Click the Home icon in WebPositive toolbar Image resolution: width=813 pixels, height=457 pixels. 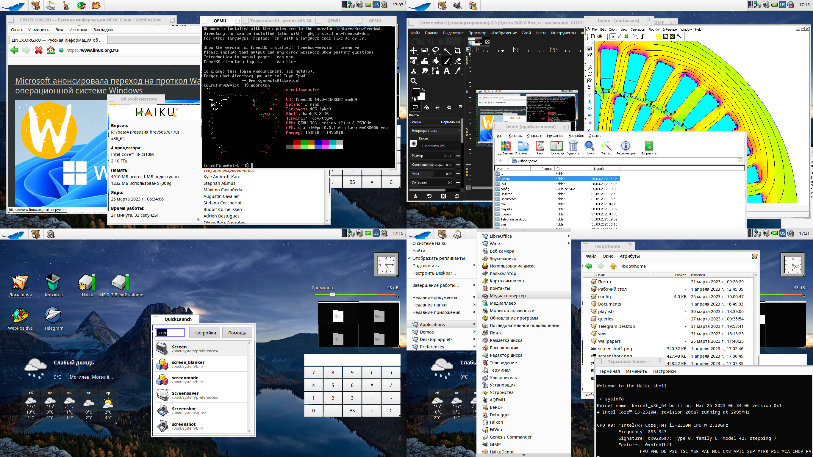tap(51, 50)
